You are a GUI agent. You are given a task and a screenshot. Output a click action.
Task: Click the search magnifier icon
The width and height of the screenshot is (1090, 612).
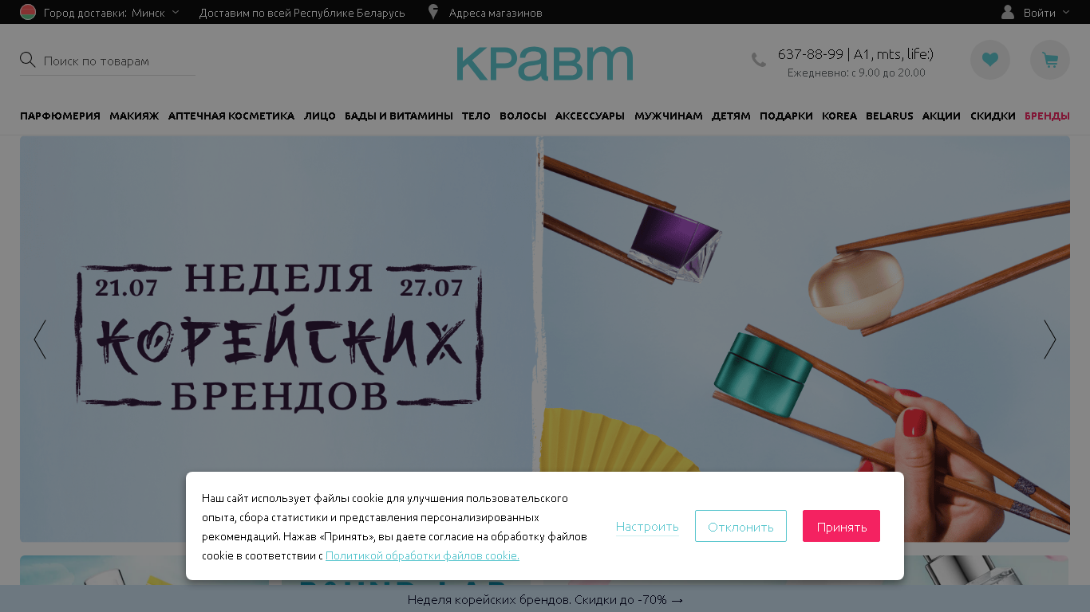click(x=28, y=61)
